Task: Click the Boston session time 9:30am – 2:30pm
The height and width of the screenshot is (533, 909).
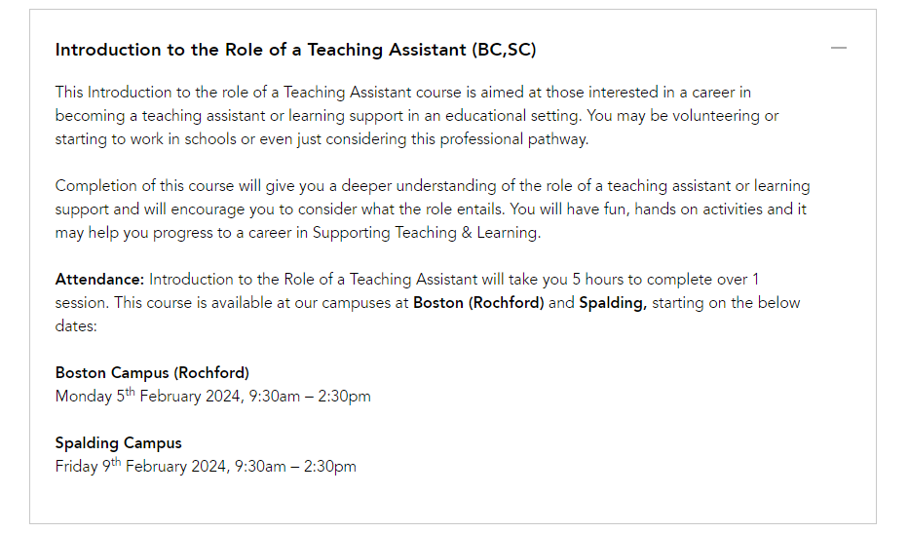Action: [310, 397]
